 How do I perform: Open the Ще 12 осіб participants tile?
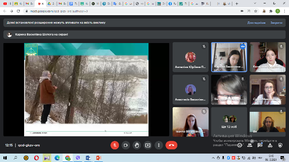[x=229, y=122]
